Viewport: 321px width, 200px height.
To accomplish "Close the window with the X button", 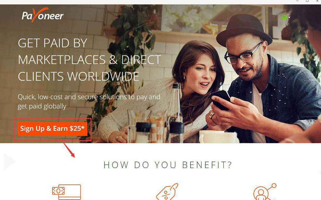I will tap(317, 1).
